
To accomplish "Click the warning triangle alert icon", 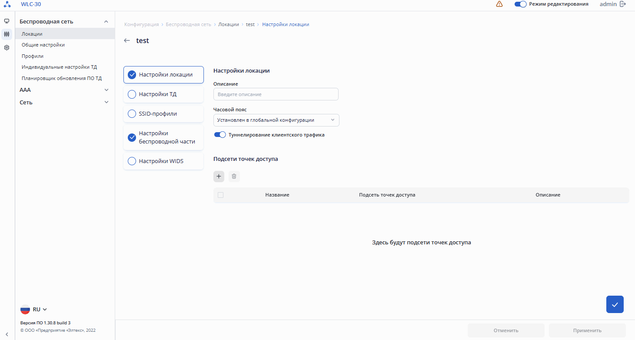I will 499,4.
